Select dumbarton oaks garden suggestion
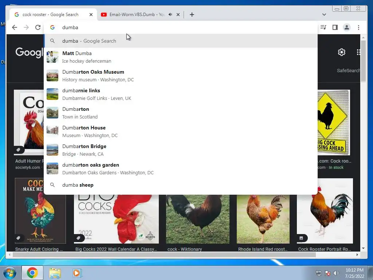 181,168
